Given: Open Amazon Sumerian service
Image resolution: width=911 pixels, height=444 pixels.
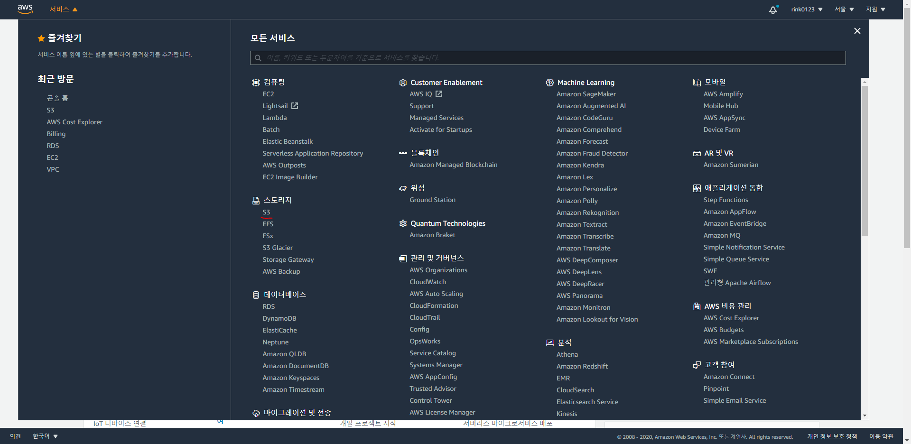Looking at the screenshot, I should 731,165.
